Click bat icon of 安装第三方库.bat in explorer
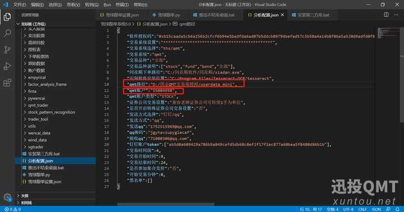The image size is (404, 212). point(24,154)
